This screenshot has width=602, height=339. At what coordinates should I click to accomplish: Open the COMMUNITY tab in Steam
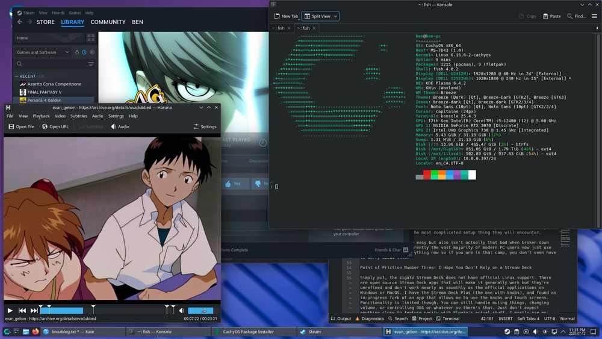(108, 22)
